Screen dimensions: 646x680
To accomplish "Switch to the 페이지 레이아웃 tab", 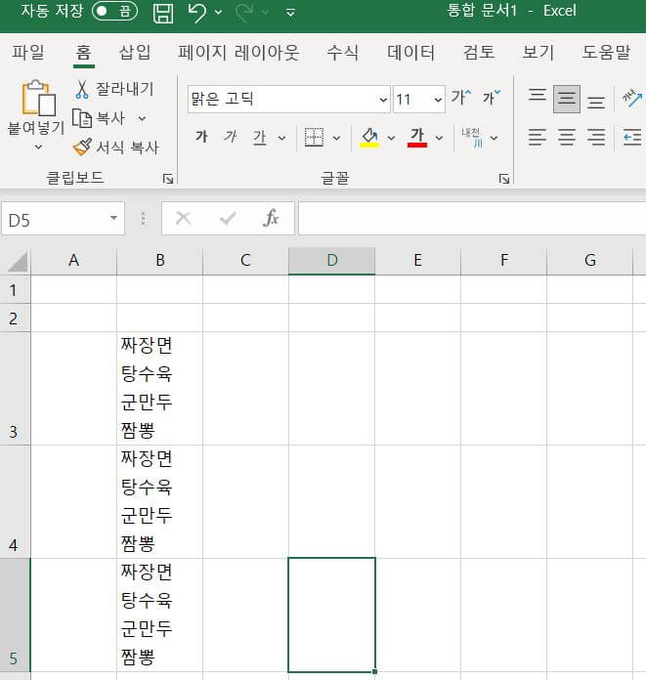I will (x=238, y=53).
